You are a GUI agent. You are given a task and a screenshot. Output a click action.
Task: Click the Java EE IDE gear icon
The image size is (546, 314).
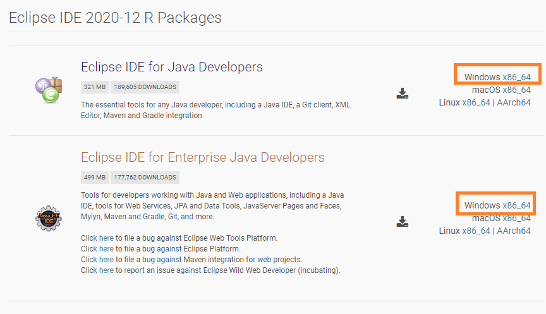49,218
